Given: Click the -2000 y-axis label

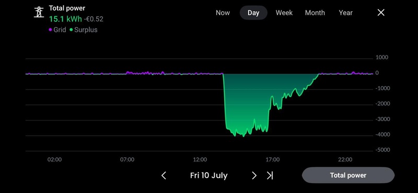Looking at the screenshot, I should click(382, 104).
